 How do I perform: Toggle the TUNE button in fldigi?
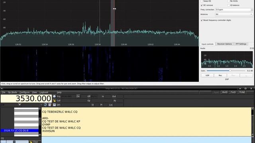pos(241,93)
